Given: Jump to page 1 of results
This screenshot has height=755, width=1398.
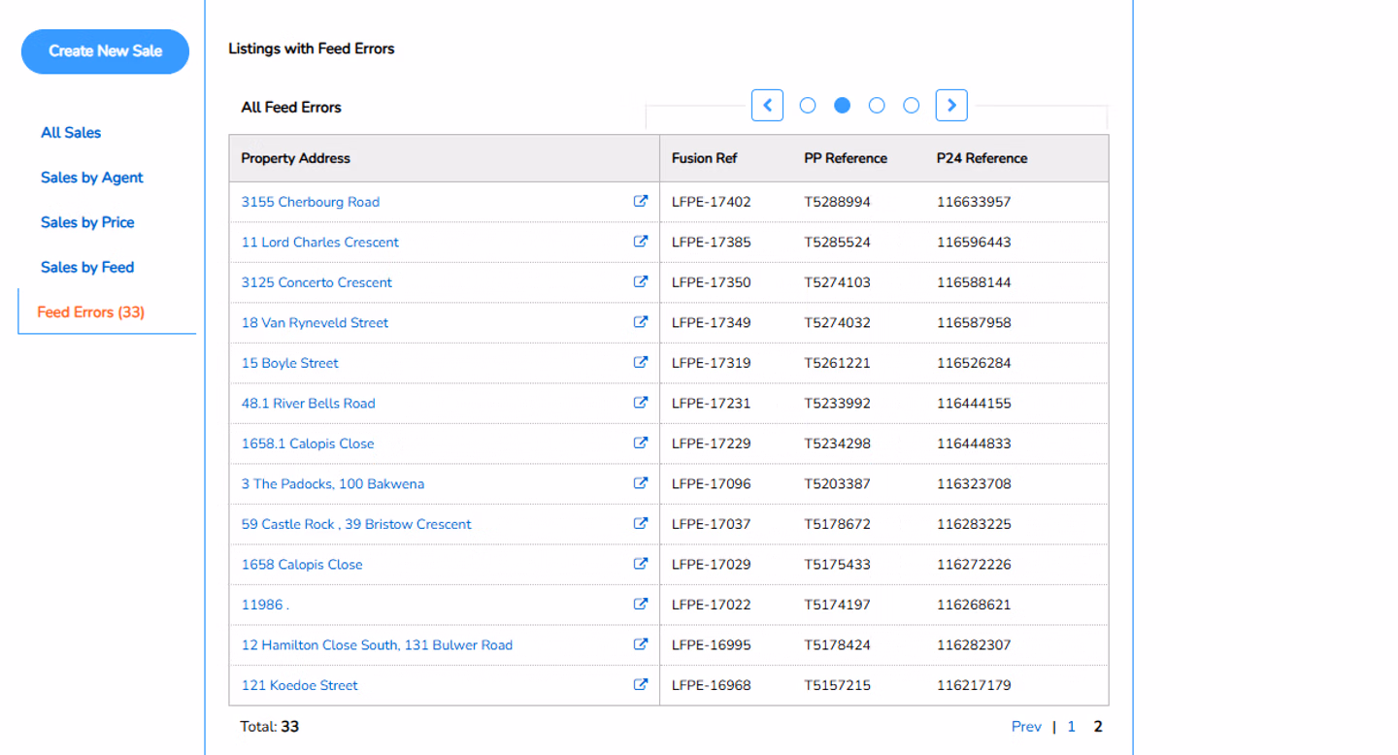Looking at the screenshot, I should 1072,727.
